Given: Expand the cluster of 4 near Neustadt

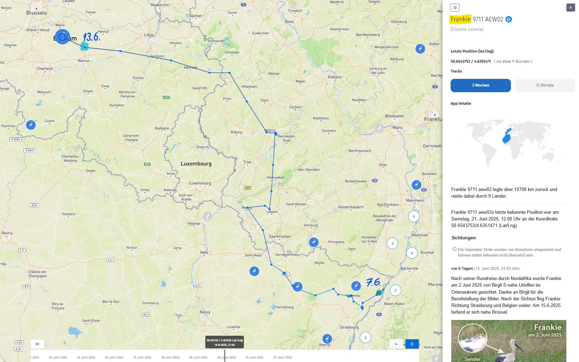Looking at the screenshot, I should (x=414, y=216).
